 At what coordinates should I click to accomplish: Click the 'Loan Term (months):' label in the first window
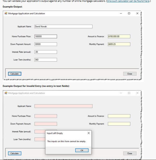22,60
